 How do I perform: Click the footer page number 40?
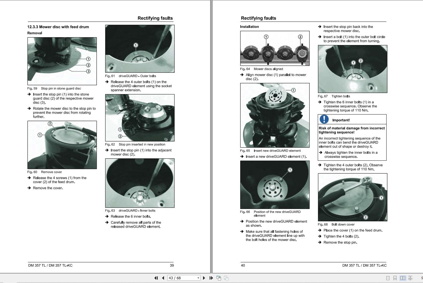tap(243, 265)
